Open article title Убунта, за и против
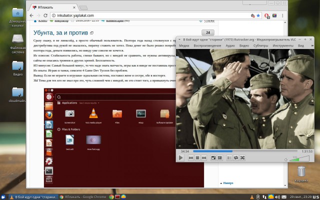The image size is (320, 200). pos(60,32)
